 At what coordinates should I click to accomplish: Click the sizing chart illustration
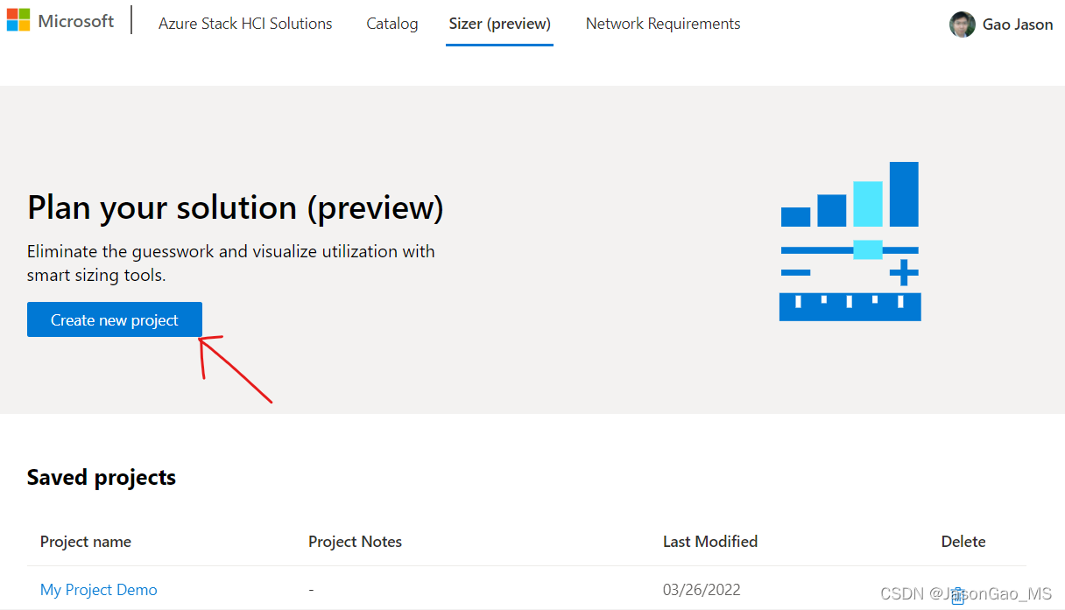tap(850, 242)
